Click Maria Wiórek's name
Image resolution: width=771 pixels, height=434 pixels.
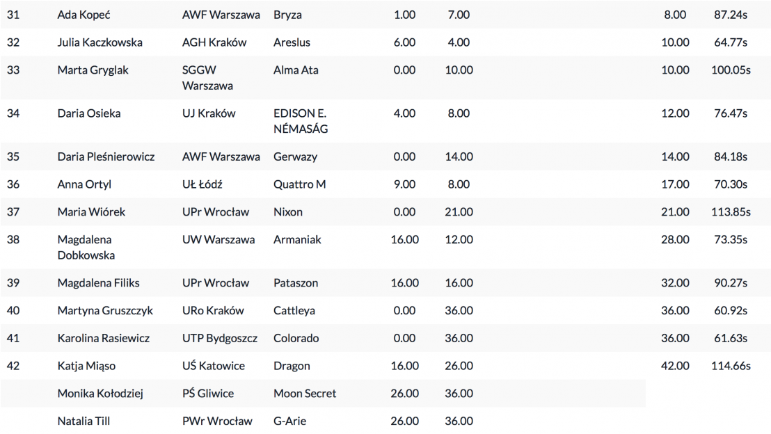click(91, 212)
